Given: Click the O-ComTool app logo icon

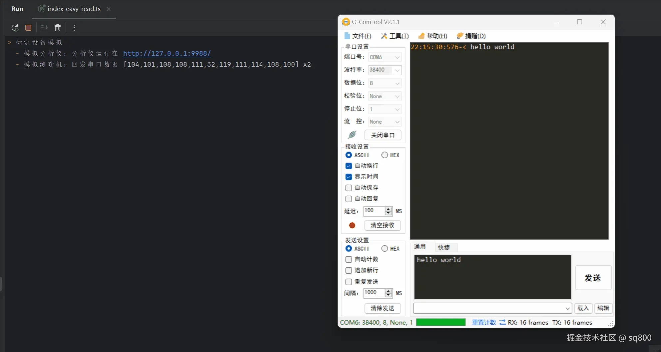Looking at the screenshot, I should (x=346, y=22).
